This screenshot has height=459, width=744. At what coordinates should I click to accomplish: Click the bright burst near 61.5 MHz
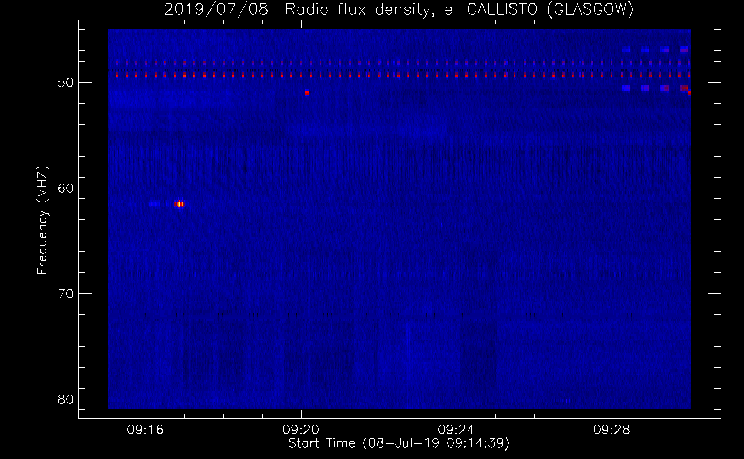(x=178, y=204)
